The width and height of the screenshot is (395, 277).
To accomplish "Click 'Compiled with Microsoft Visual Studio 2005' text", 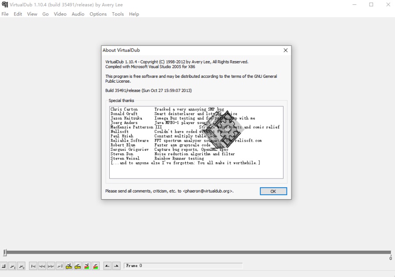I will [150, 67].
